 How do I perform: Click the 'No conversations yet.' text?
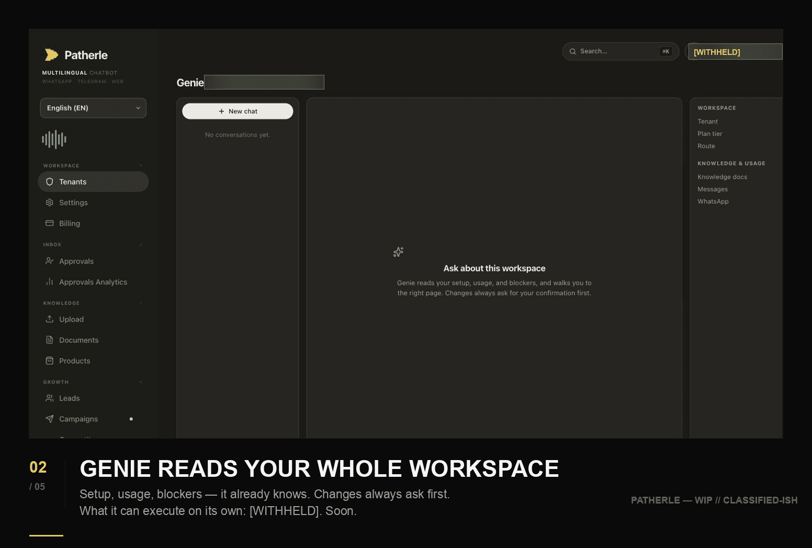point(238,135)
